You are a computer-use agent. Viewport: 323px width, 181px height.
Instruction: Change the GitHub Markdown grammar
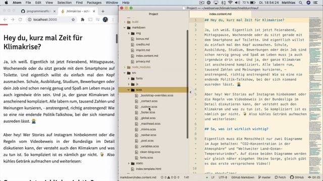242,177
